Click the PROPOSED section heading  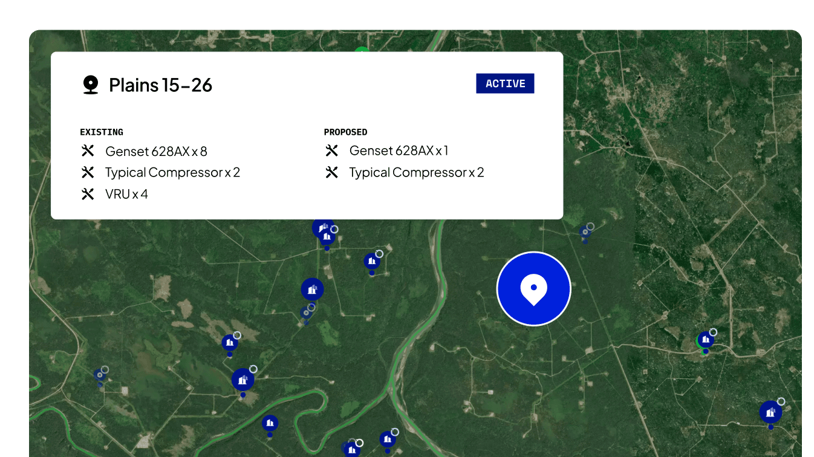tap(345, 132)
